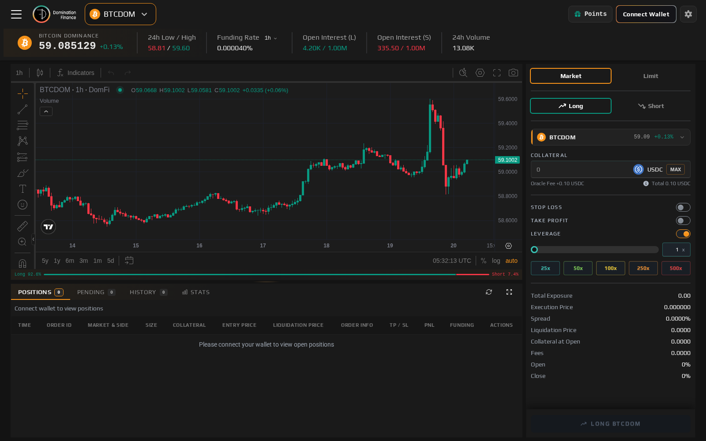
Task: Select the ruler measure tool
Action: point(23,226)
